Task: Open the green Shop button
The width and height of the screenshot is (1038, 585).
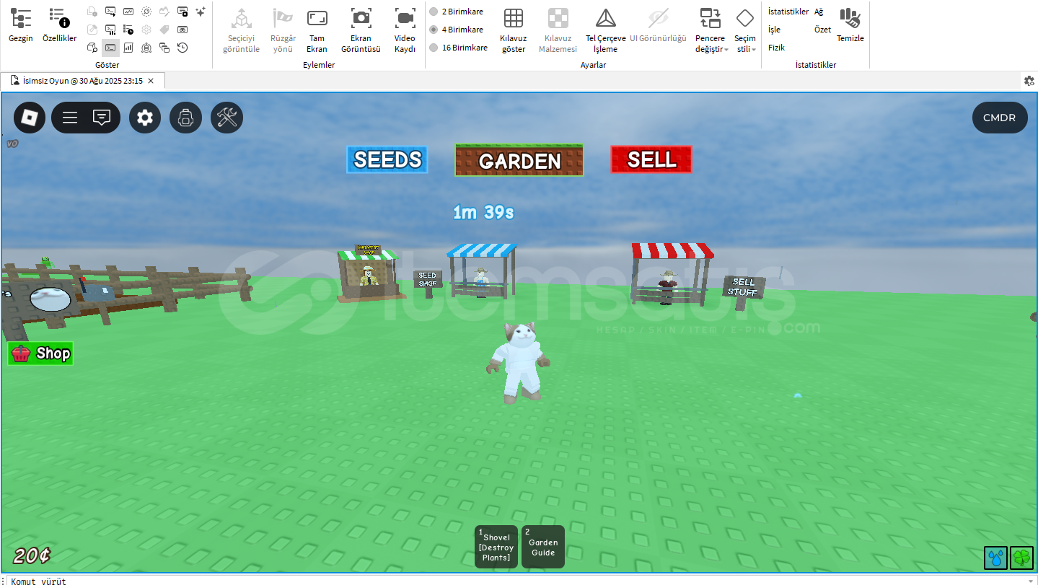Action: pos(40,353)
